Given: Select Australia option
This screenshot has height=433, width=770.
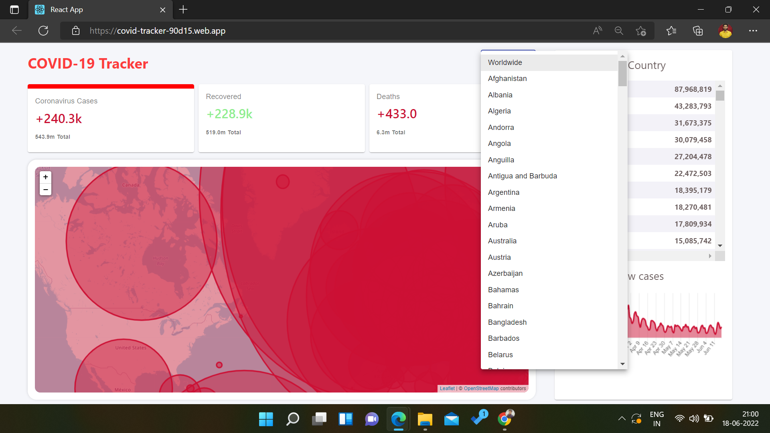Looking at the screenshot, I should 549,241.
